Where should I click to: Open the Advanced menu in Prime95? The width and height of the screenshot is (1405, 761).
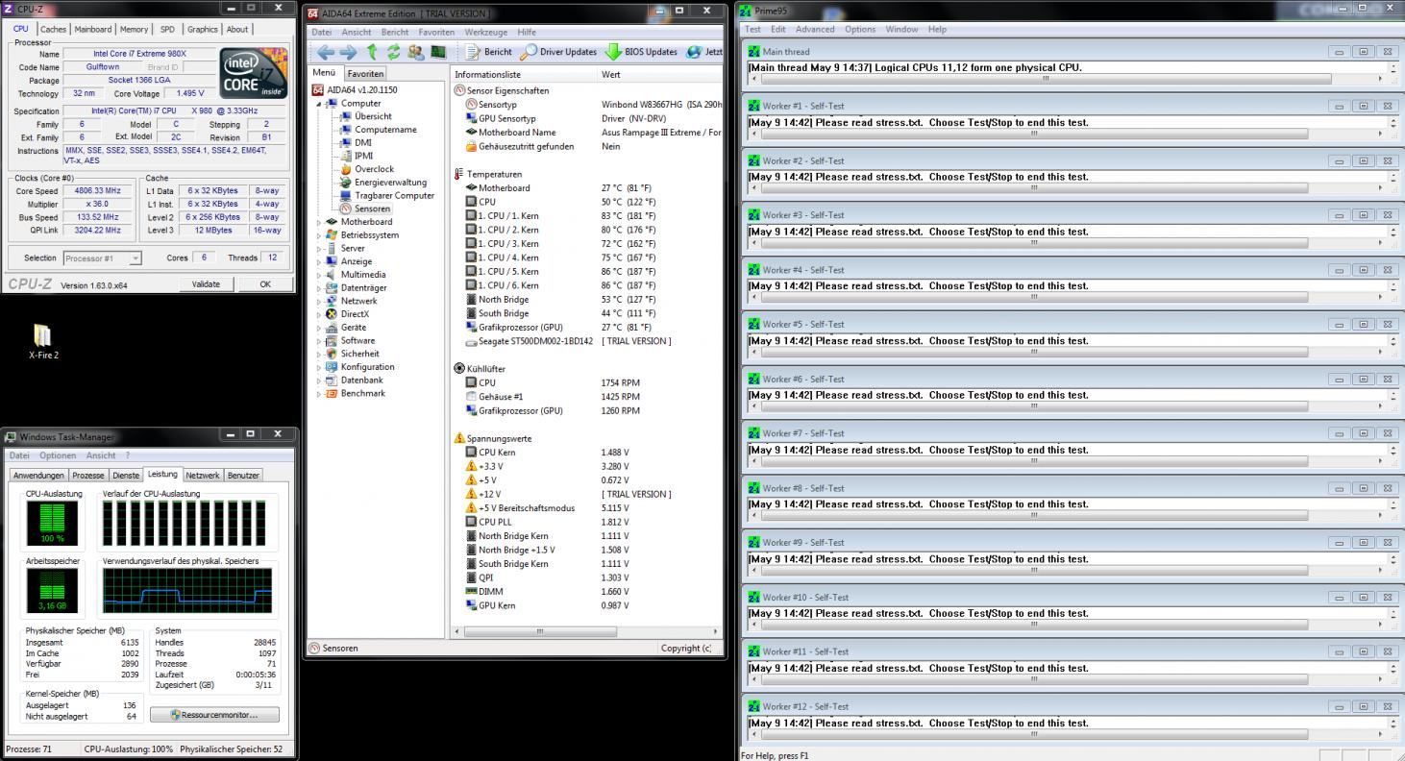pos(815,29)
